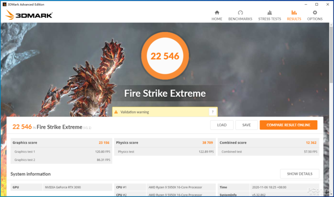Click the Graphics test 1 row
The height and width of the screenshot is (197, 334).
[62, 152]
